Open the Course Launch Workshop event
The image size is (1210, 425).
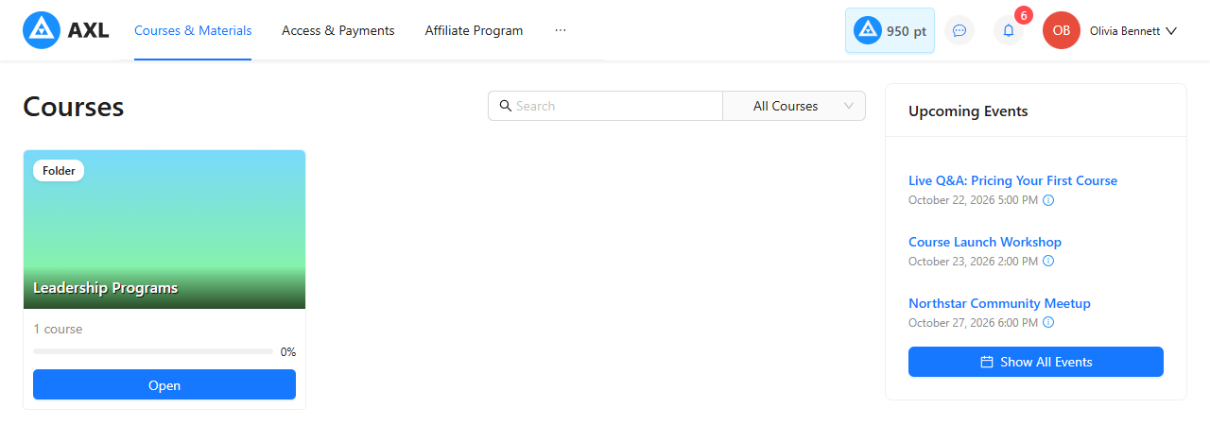[x=985, y=242]
